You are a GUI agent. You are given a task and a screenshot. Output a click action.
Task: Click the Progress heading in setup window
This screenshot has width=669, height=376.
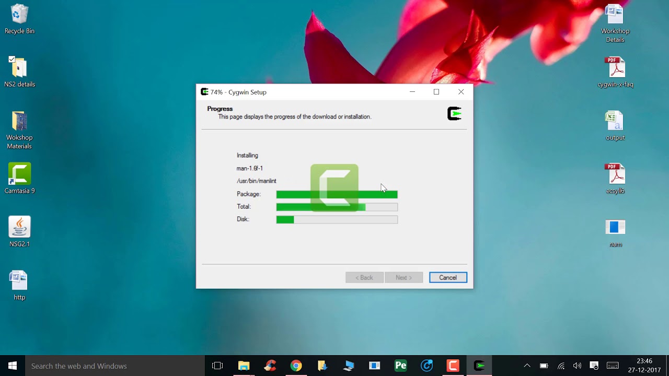[x=220, y=109]
